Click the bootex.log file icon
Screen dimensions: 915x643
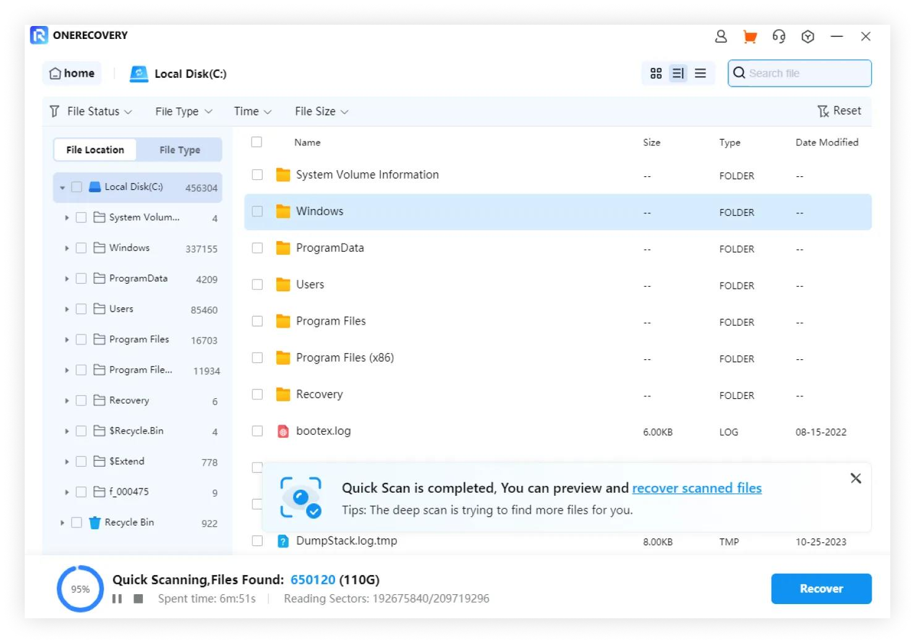[283, 432]
